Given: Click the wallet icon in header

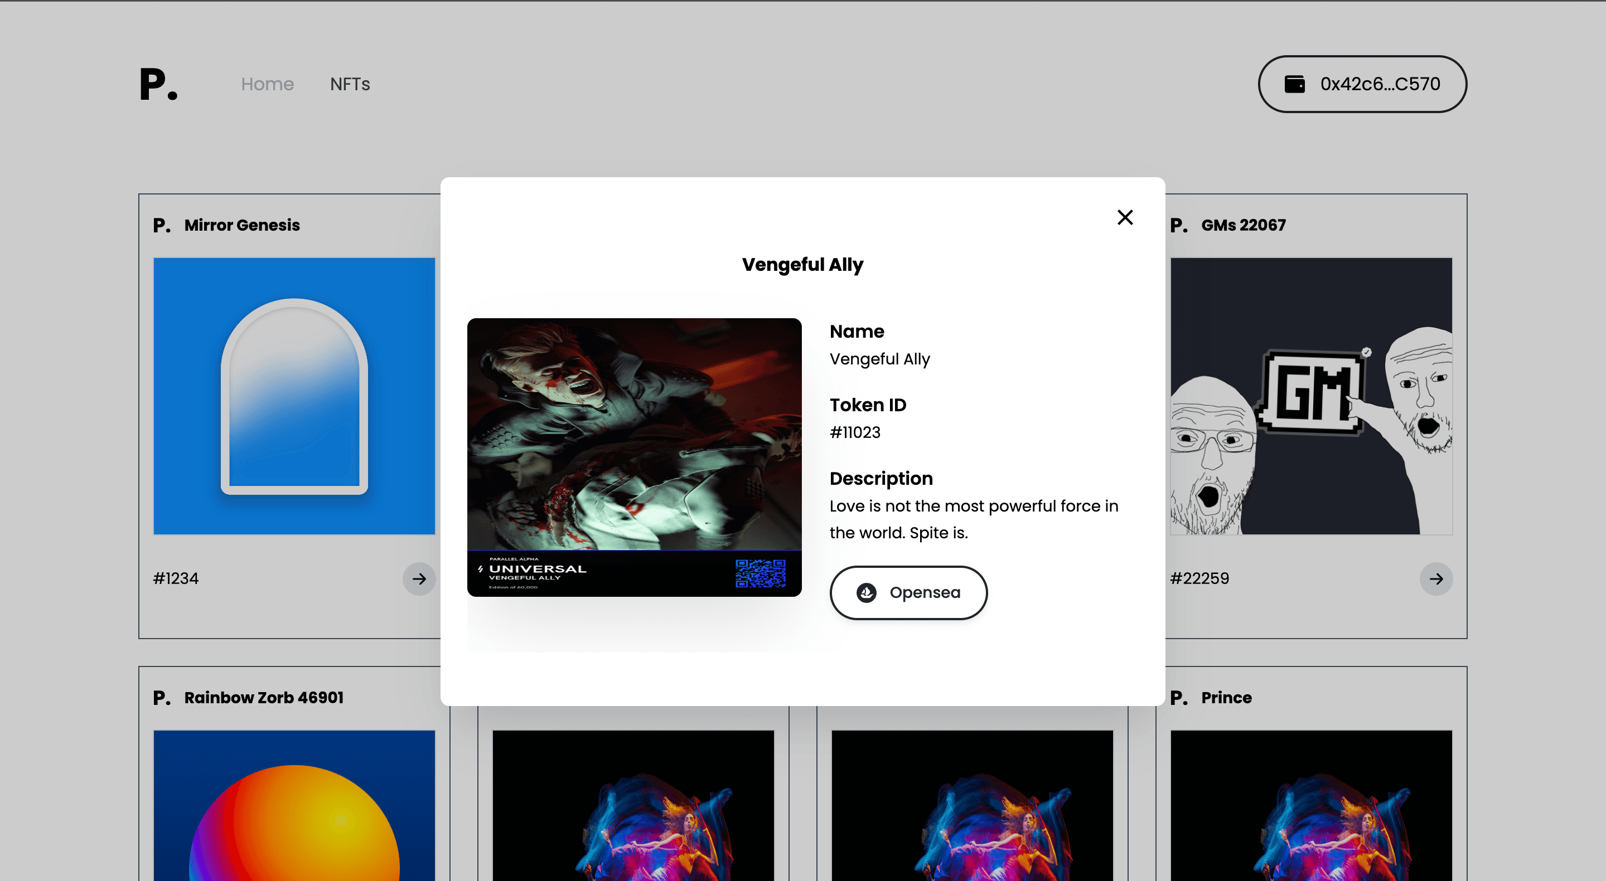Looking at the screenshot, I should tap(1294, 84).
